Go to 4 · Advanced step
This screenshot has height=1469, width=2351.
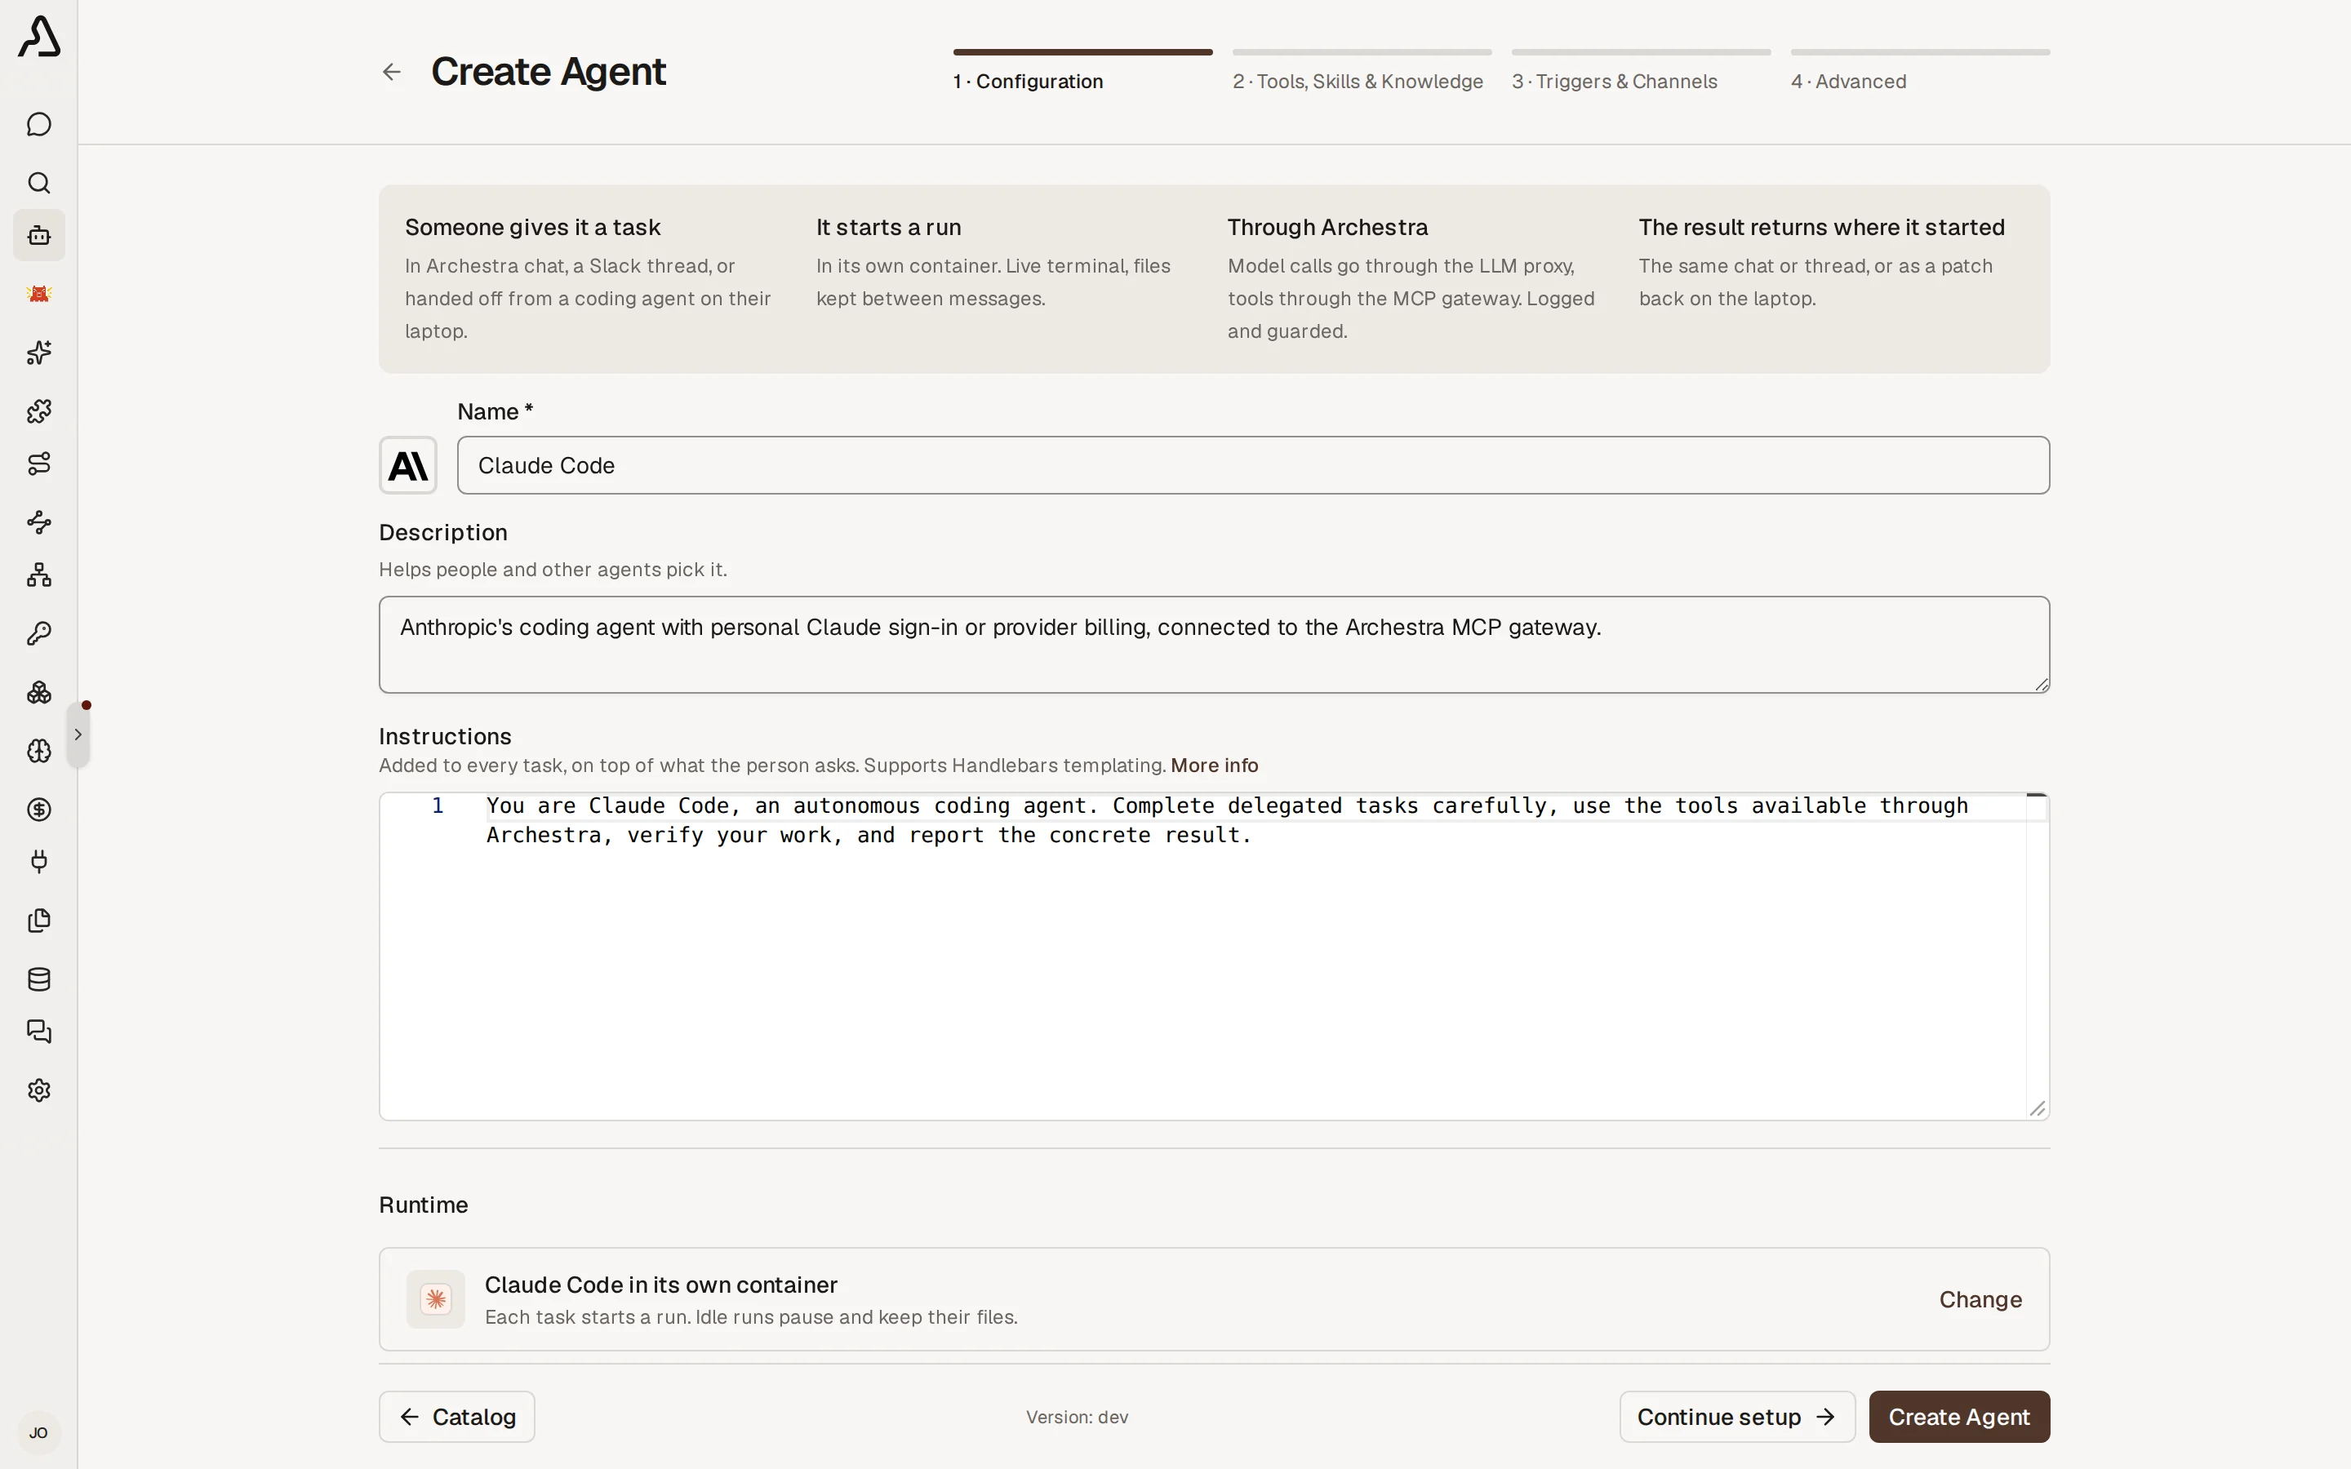(x=1920, y=71)
